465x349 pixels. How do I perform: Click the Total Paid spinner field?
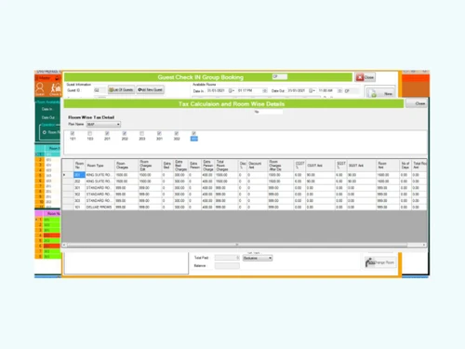point(227,258)
